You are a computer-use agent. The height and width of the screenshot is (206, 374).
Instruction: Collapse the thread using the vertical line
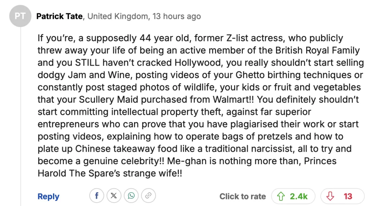[x=20, y=114]
